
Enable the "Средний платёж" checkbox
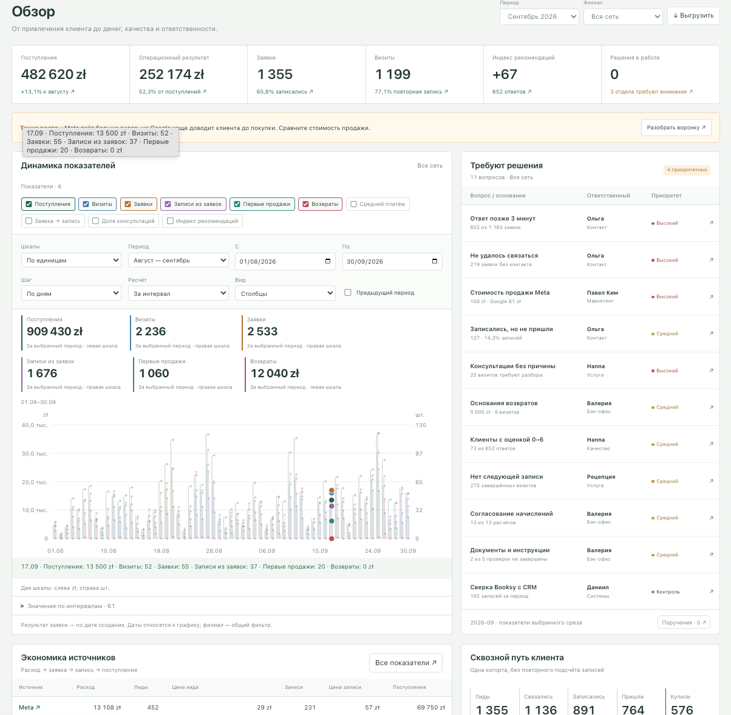click(x=353, y=204)
